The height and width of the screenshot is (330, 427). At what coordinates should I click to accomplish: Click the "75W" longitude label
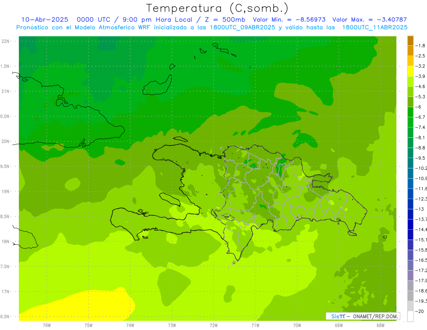pyautogui.click(x=88, y=325)
